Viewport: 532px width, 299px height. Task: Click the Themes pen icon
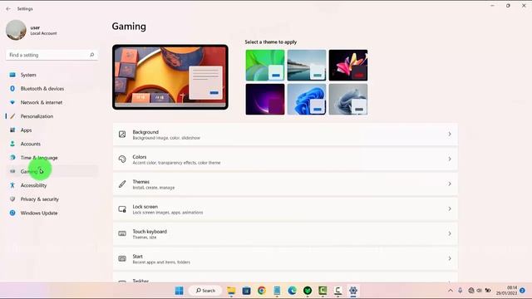point(122,184)
